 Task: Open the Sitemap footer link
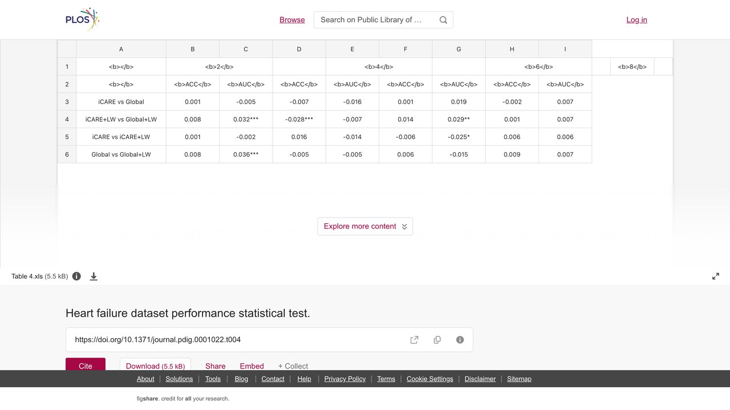[x=519, y=379]
